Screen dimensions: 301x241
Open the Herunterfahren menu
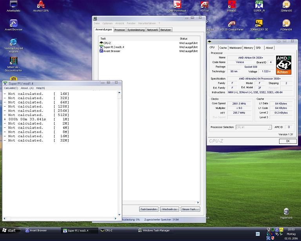pos(147,23)
